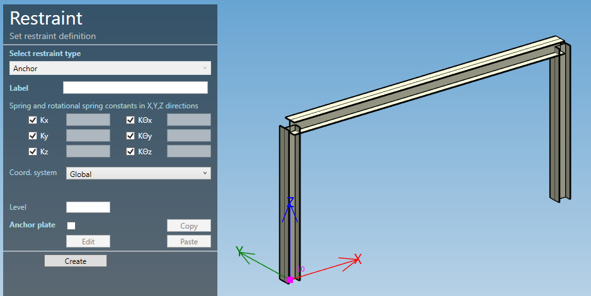The height and width of the screenshot is (296, 591).
Task: Click the red X axis label
Action: [x=358, y=259]
